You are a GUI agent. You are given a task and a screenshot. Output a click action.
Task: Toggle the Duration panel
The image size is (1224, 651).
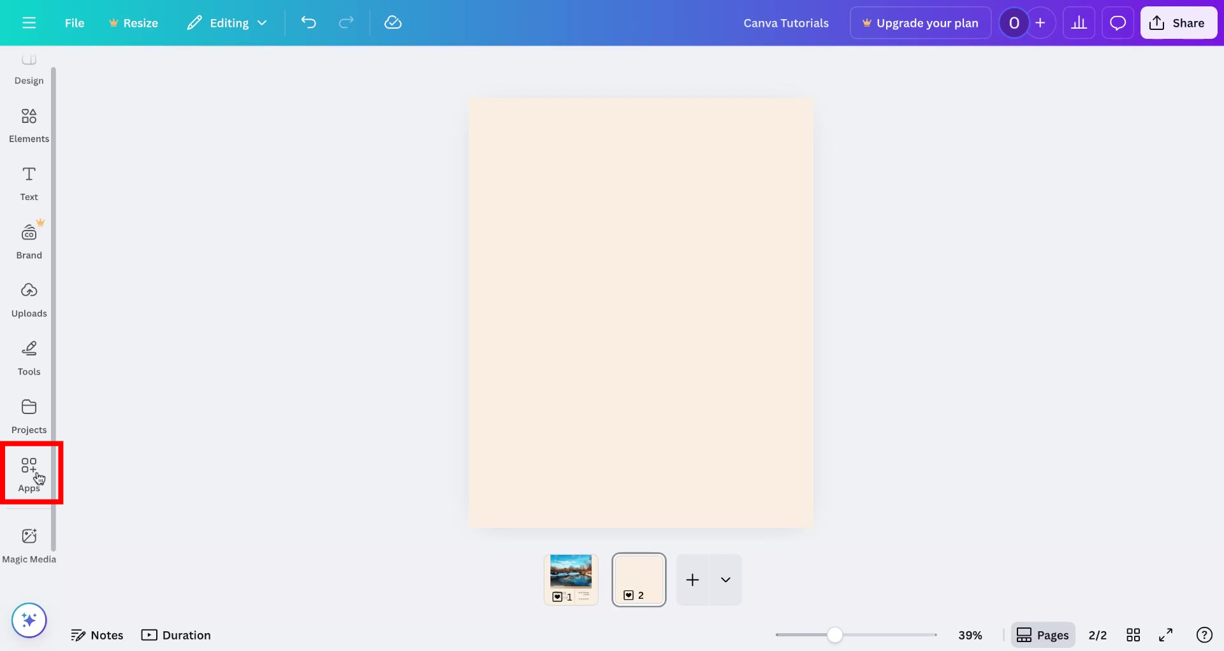176,634
